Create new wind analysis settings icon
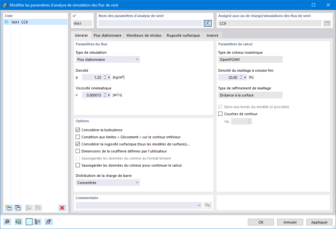This screenshot has width=336, height=229. (x=9, y=208)
